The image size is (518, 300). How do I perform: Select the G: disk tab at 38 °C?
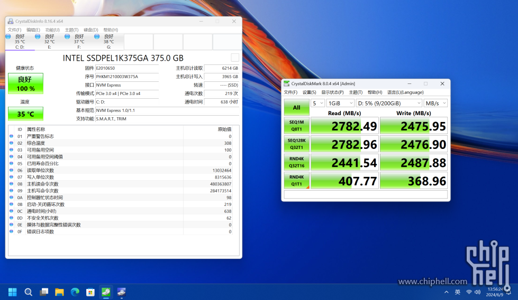pos(108,42)
